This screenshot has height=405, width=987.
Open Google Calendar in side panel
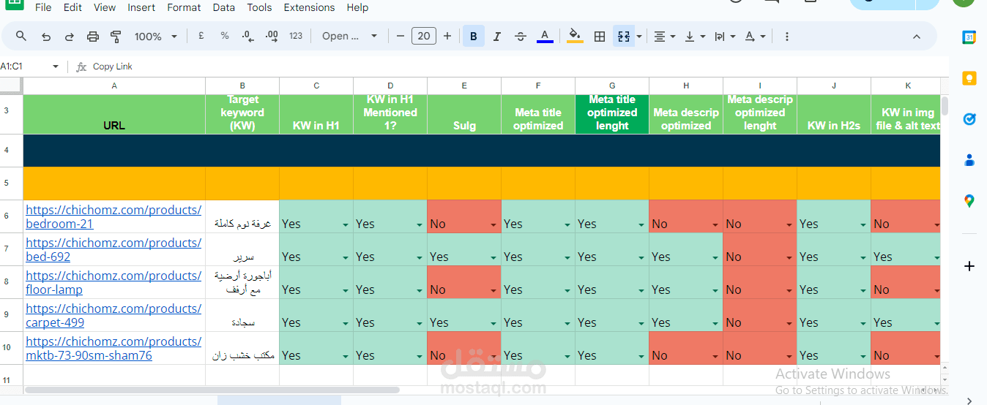click(969, 38)
